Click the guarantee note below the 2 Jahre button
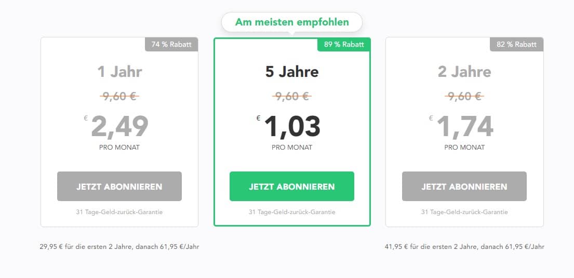 click(x=464, y=212)
